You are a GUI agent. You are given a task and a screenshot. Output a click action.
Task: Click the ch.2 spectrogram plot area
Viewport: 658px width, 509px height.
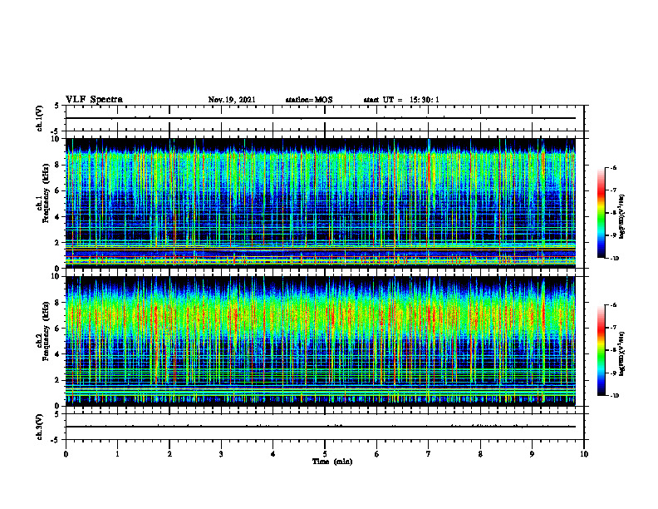[x=321, y=341]
